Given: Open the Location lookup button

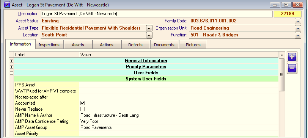Looking at the screenshot, I should (x=149, y=35).
